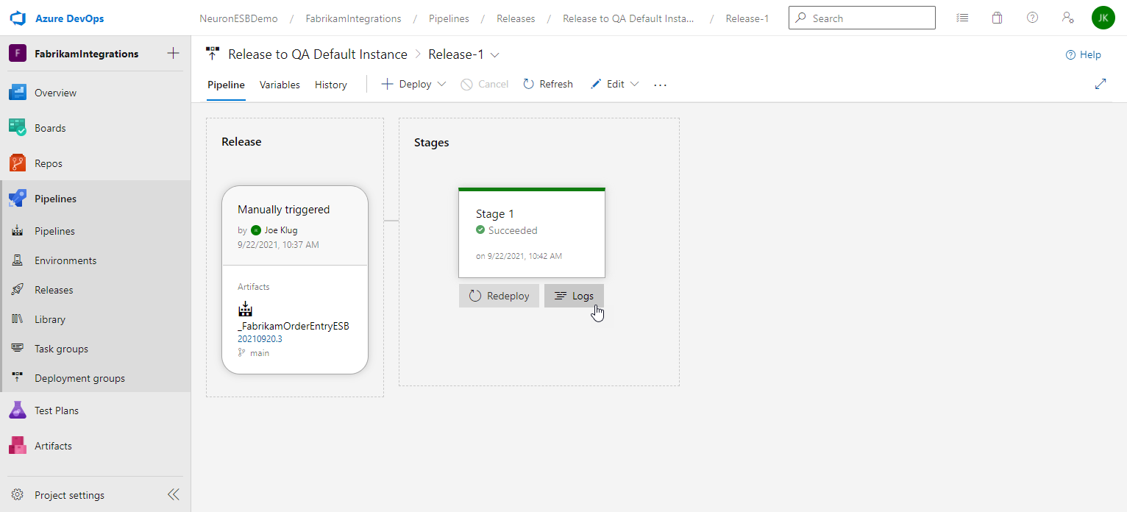Go to Release-1 breadcrumb
Image resolution: width=1127 pixels, height=512 pixels.
click(x=747, y=18)
